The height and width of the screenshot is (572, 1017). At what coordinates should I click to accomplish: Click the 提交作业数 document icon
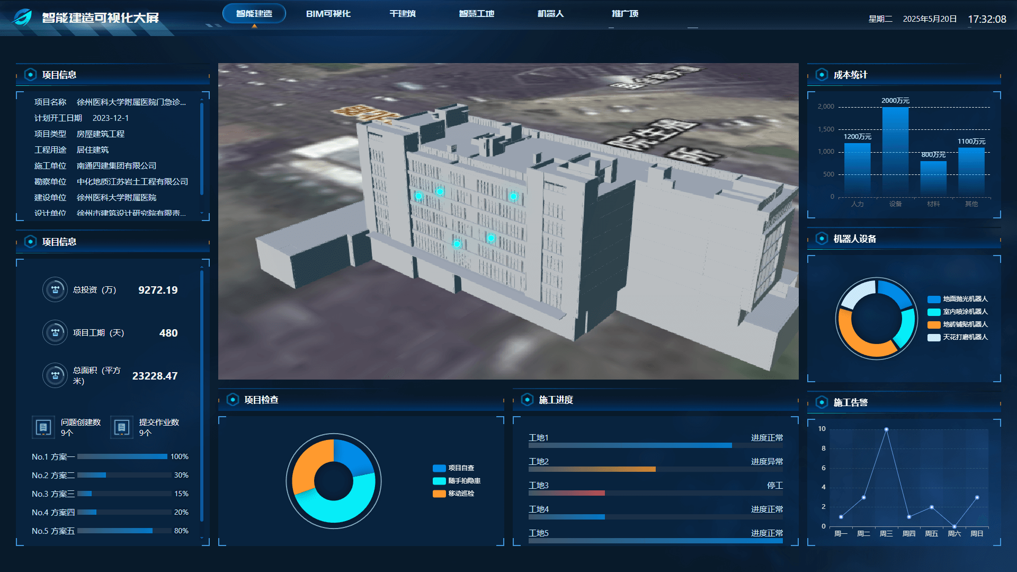pyautogui.click(x=122, y=427)
